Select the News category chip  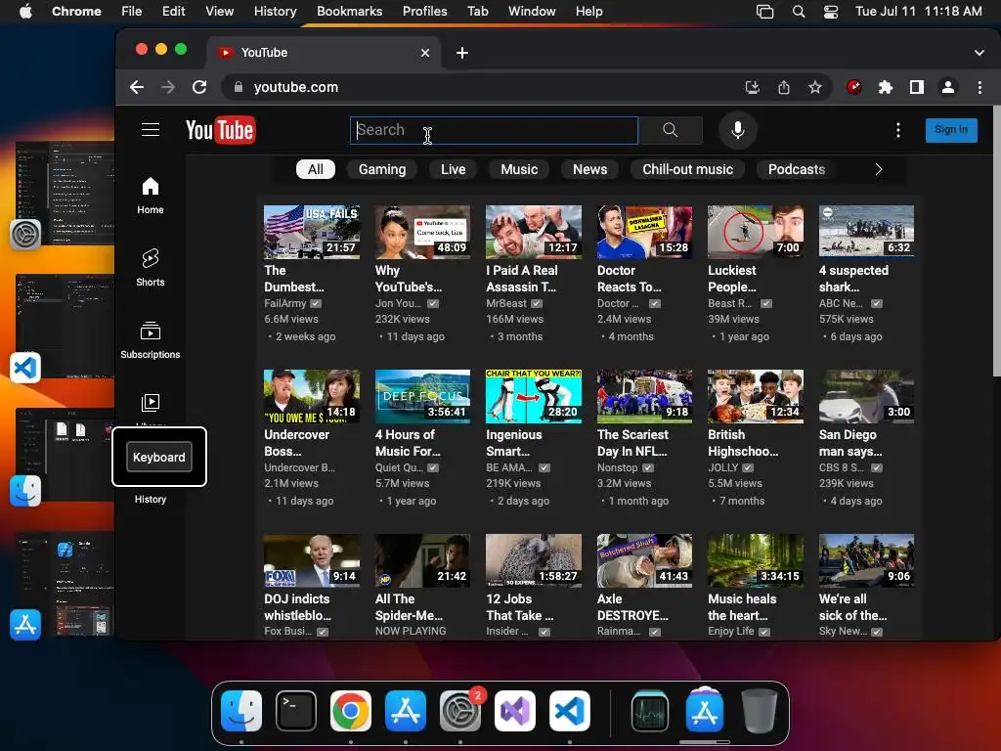pos(589,169)
